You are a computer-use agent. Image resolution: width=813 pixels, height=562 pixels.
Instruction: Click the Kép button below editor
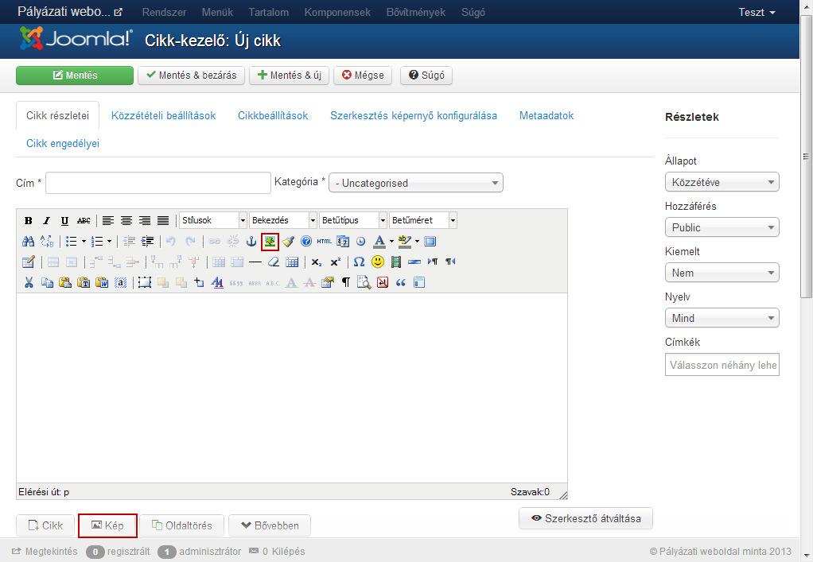click(107, 525)
